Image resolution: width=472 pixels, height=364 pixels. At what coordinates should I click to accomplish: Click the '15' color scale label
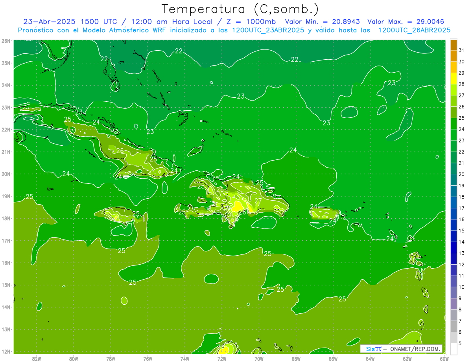(x=461, y=231)
